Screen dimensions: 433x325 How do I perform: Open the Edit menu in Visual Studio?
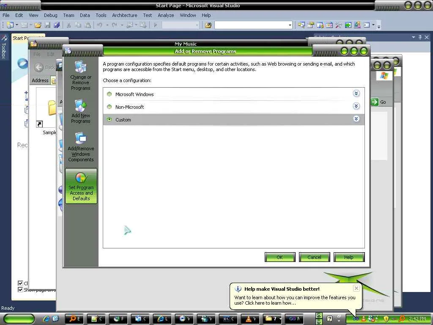19,15
